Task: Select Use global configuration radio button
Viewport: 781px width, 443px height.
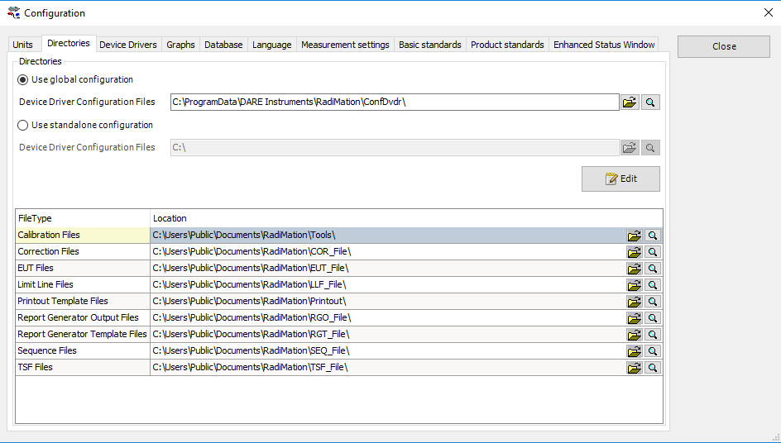Action: coord(23,80)
